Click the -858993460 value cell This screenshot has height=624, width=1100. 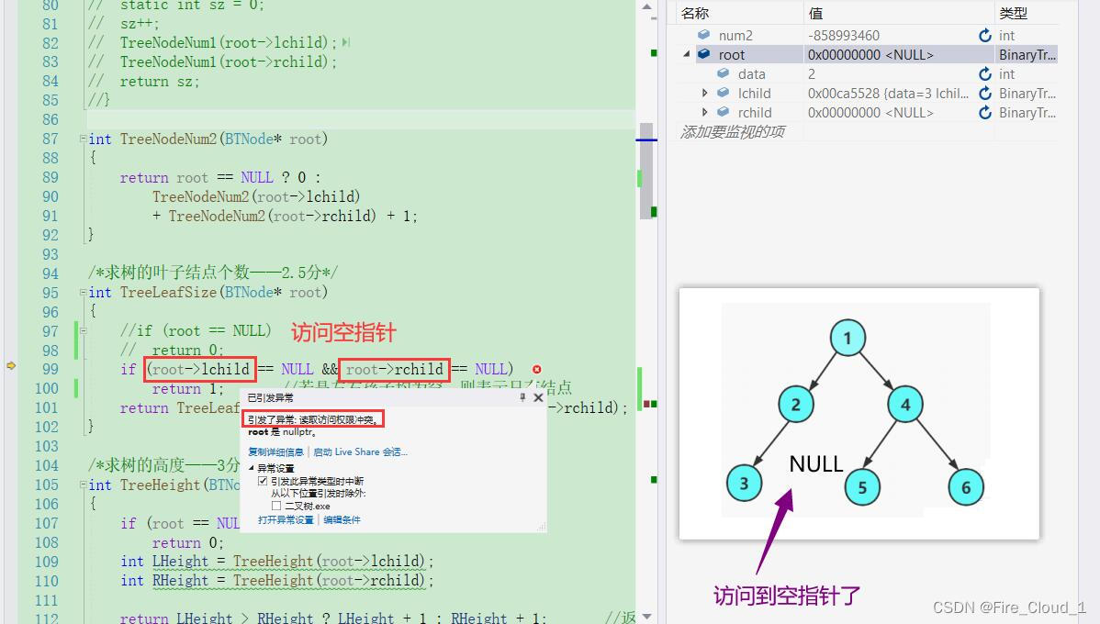pos(843,36)
